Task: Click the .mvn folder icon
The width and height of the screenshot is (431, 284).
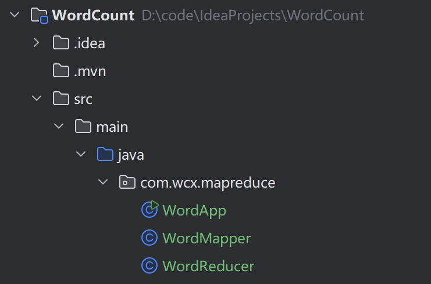Action: click(60, 70)
